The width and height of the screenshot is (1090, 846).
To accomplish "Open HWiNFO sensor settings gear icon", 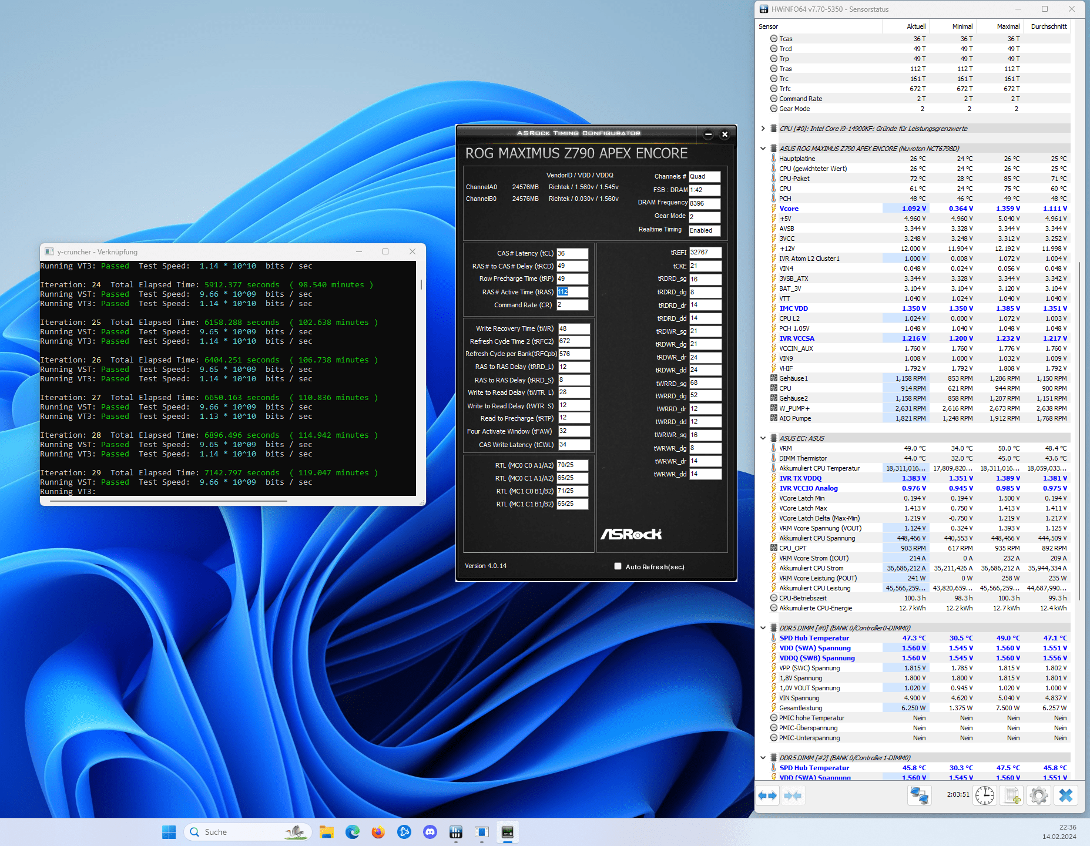I will click(x=1039, y=795).
